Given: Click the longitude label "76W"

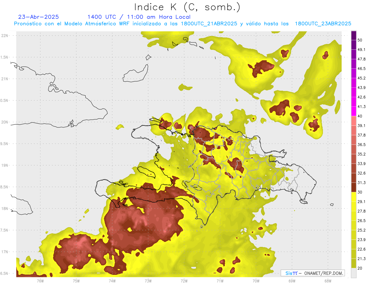Looking at the screenshot, I should (x=40, y=281).
